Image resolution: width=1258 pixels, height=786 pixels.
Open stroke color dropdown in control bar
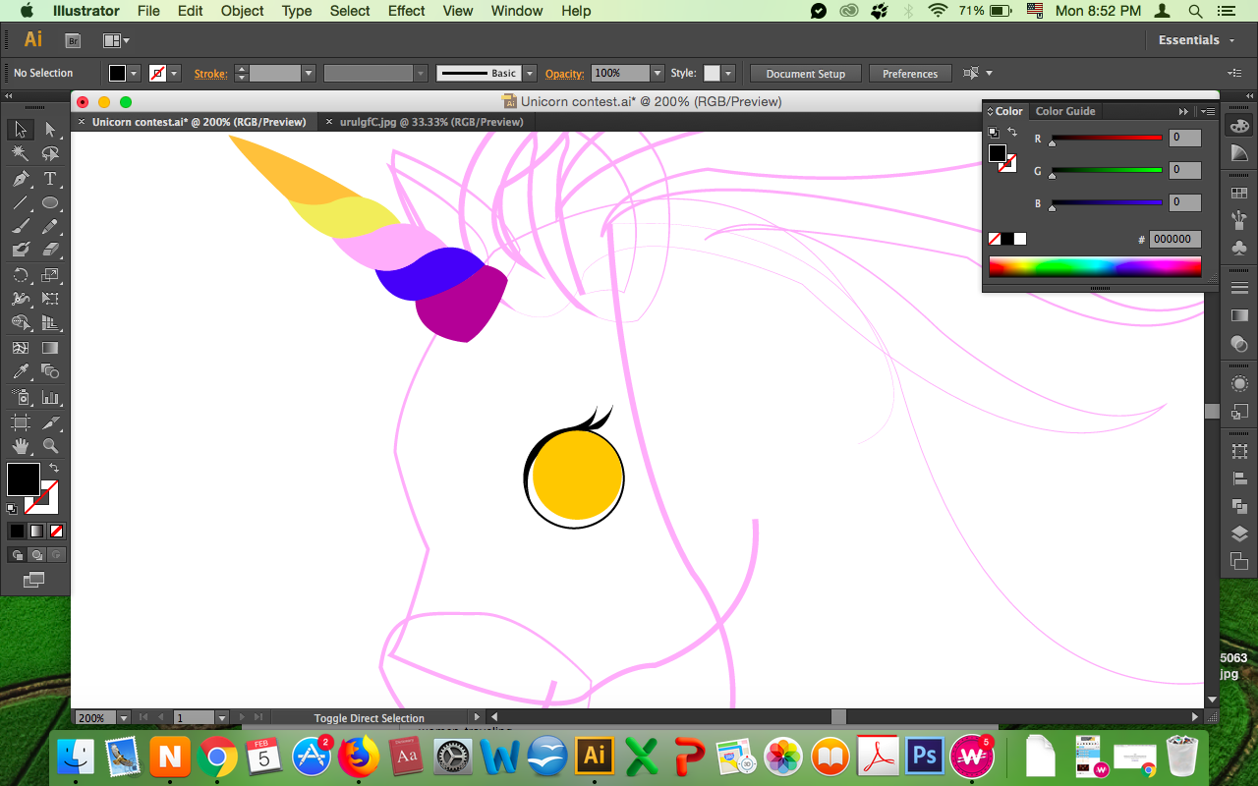tap(174, 74)
